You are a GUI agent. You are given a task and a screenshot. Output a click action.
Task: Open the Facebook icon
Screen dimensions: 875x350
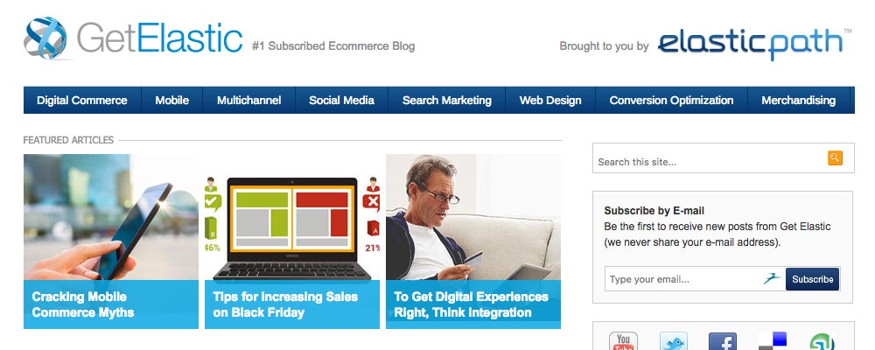722,341
